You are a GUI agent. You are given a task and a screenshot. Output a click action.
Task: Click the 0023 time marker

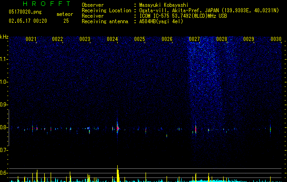click(85, 39)
